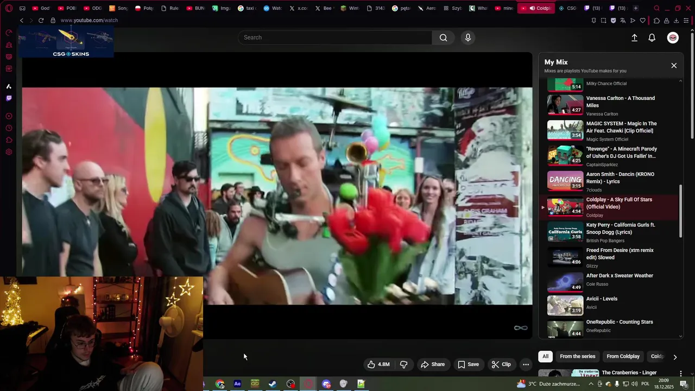Reload the YouTube page
695x391 pixels.
click(x=41, y=20)
